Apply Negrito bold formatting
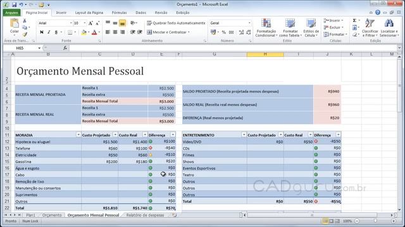 coord(42,32)
